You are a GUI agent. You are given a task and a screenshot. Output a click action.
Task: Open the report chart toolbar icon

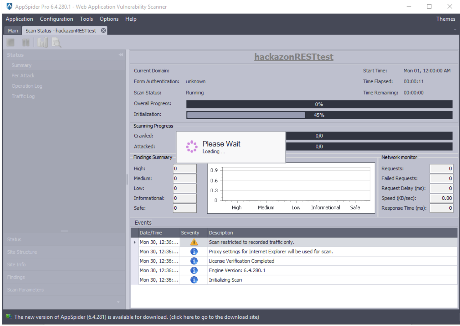(x=43, y=42)
